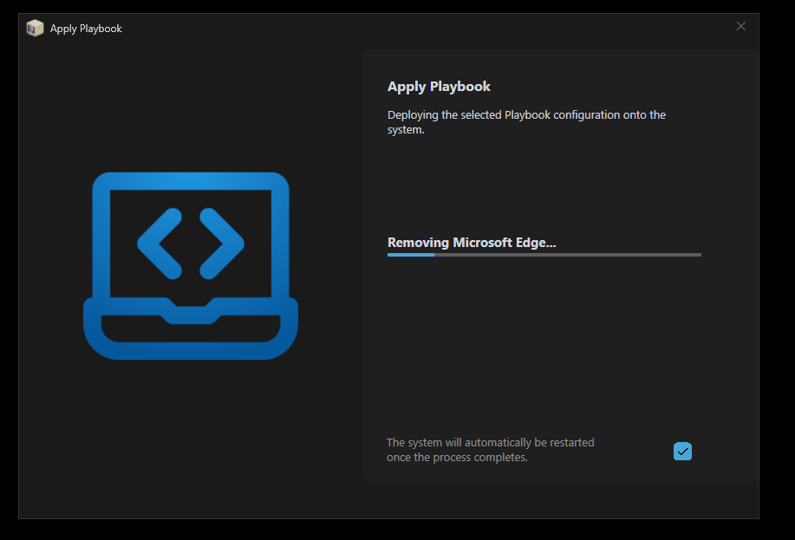
Task: Click the filled blue portion of progress bar
Action: click(x=410, y=255)
